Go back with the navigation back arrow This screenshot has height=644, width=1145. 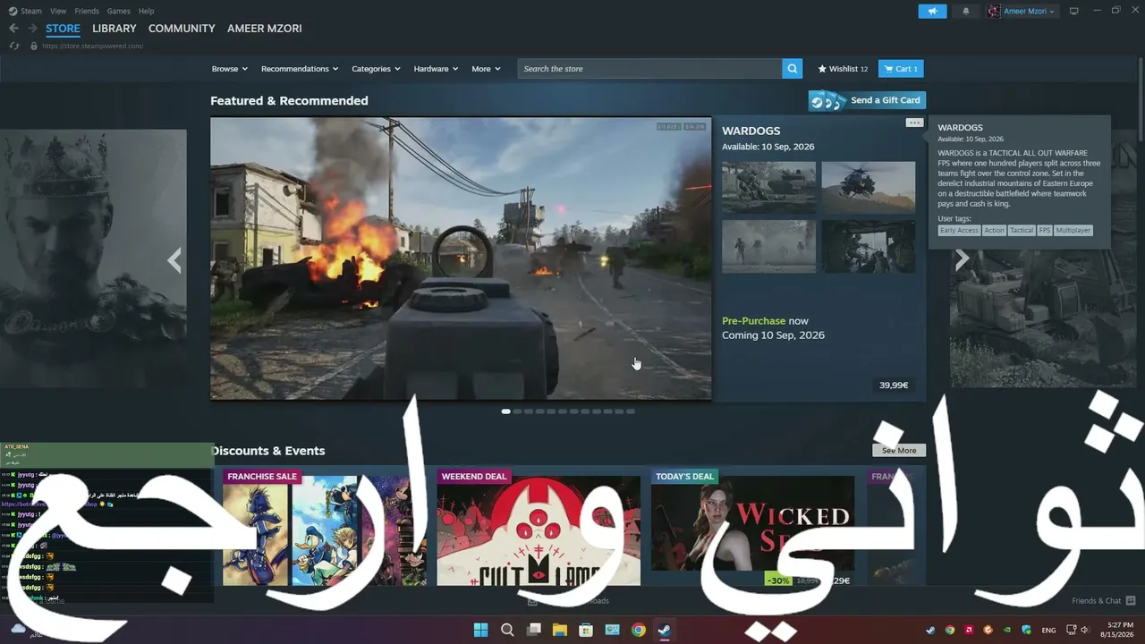[x=13, y=29]
